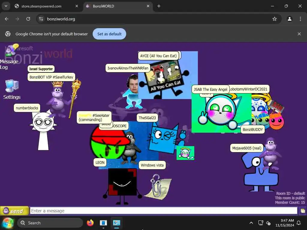The width and height of the screenshot is (307, 230).
Task: Click the Israel Supporter name tag
Action: point(41,69)
